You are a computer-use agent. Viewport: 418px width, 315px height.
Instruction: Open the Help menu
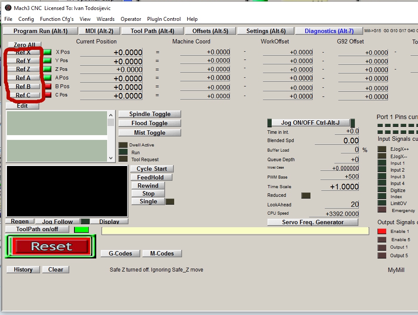(x=192, y=19)
